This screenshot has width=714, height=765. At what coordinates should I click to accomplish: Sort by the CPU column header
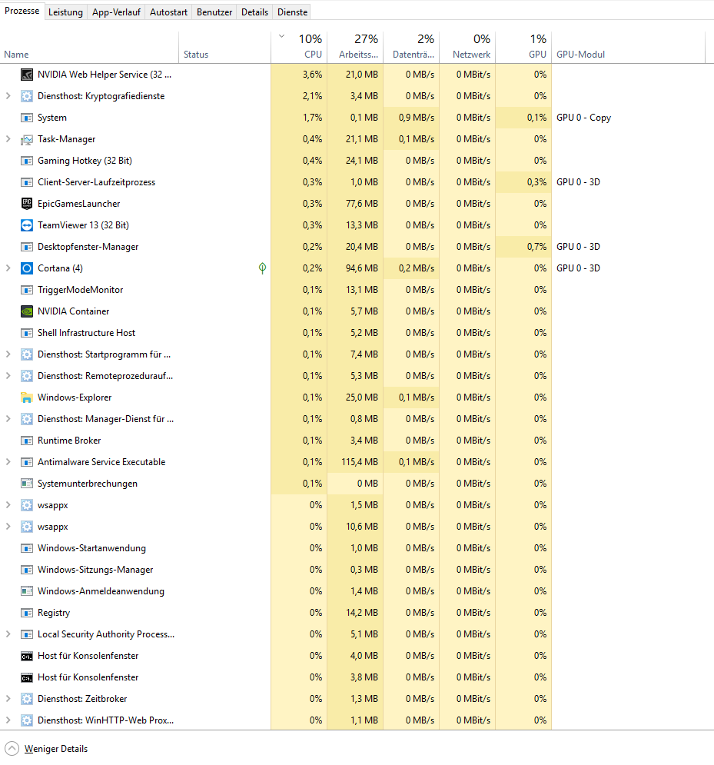[x=299, y=47]
